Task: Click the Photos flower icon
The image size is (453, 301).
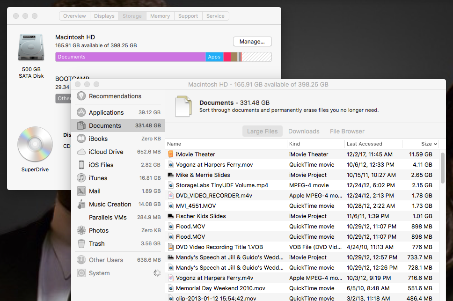Action: (81, 230)
